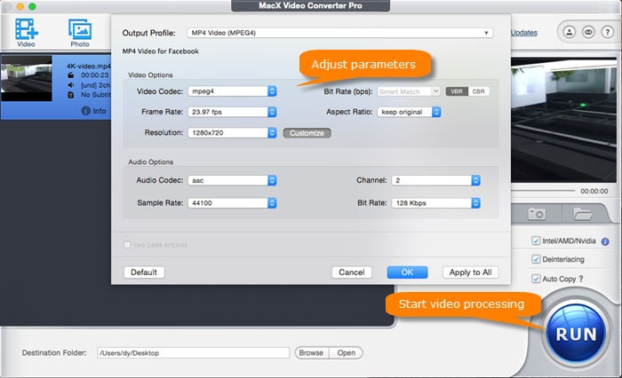This screenshot has width=622, height=378.
Task: Click the Updates link
Action: (x=524, y=33)
